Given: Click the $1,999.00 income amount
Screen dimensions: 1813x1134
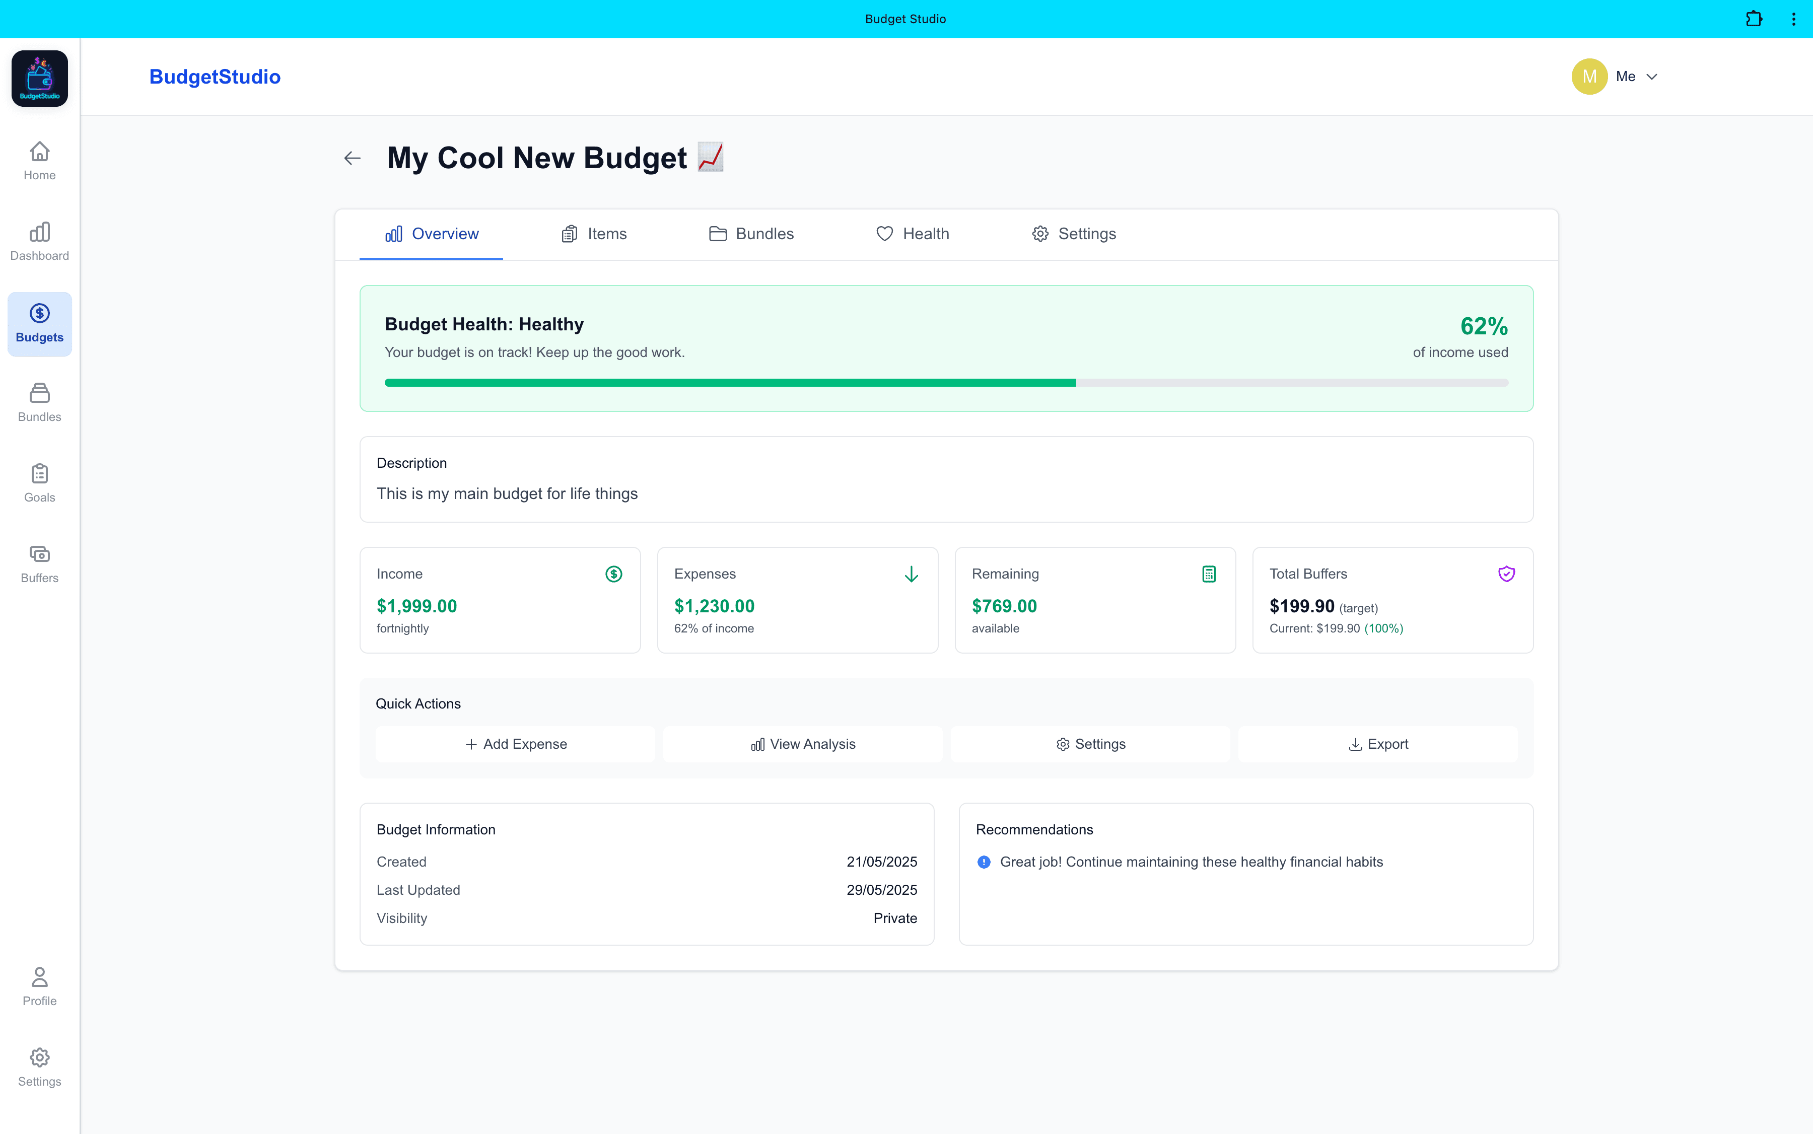Looking at the screenshot, I should tap(417, 606).
